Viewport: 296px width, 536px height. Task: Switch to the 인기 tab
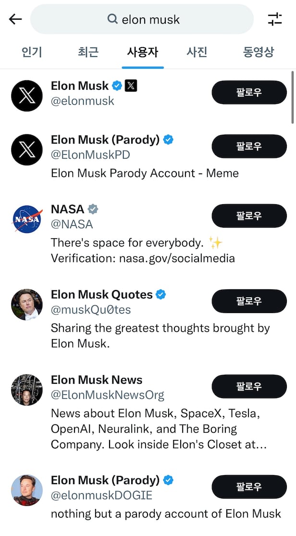click(32, 52)
